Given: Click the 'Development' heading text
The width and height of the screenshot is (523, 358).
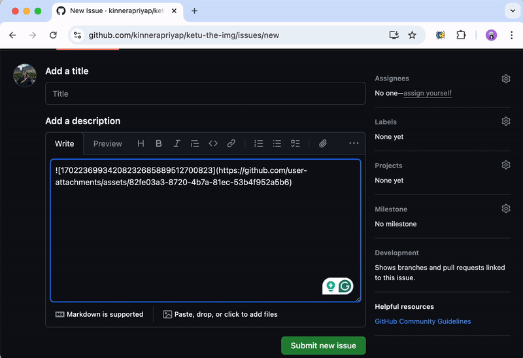Looking at the screenshot, I should pos(397,253).
